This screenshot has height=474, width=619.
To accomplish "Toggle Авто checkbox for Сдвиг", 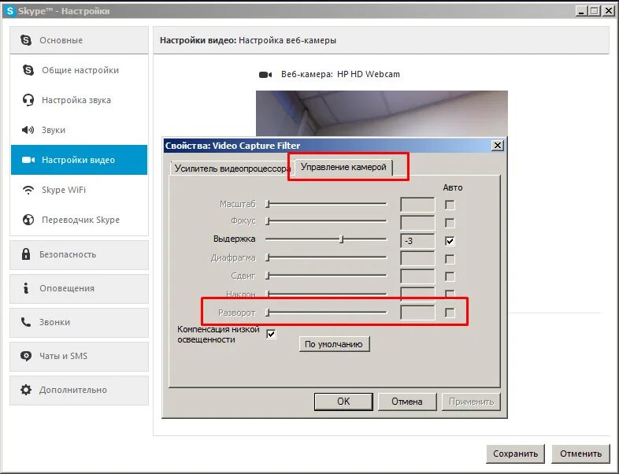I will 450,276.
